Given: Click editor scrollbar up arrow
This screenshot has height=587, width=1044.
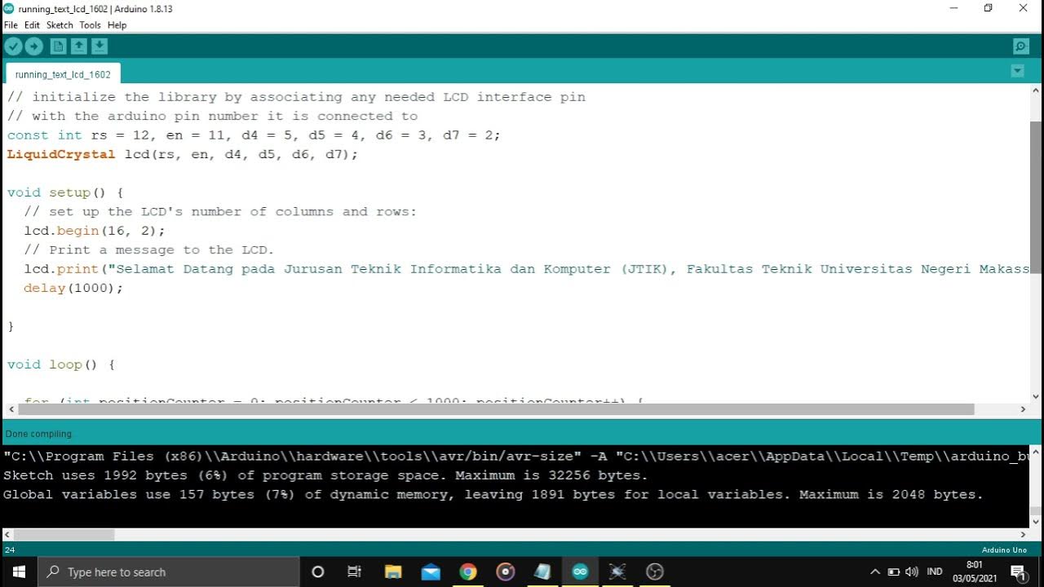Looking at the screenshot, I should 1036,91.
